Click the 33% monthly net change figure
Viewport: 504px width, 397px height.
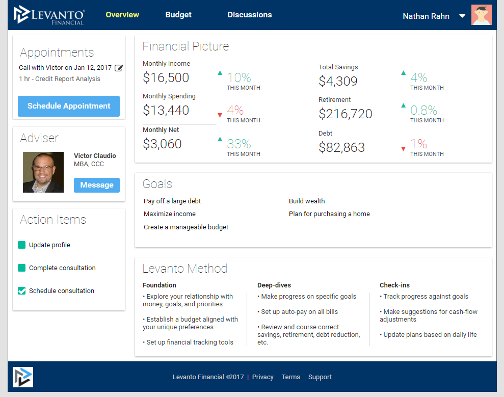click(239, 144)
